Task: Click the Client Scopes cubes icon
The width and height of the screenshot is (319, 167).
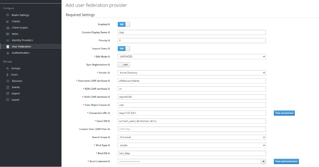Action: [8, 28]
